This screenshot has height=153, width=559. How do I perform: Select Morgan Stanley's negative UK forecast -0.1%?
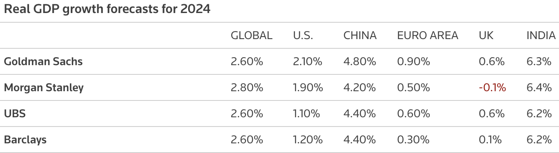(x=492, y=87)
